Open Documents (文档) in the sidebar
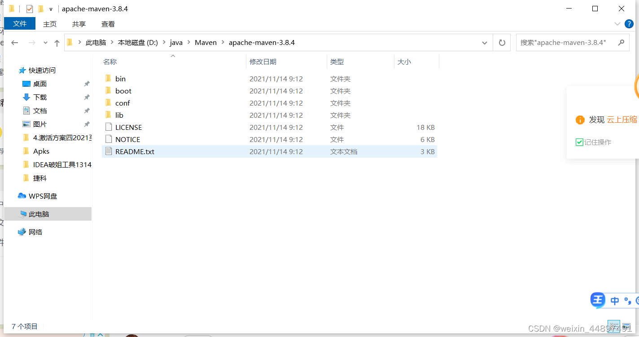 (40, 111)
